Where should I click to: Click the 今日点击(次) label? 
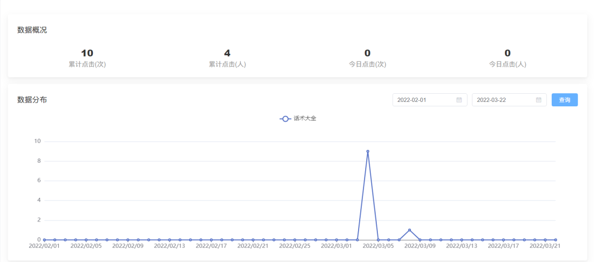(x=367, y=65)
